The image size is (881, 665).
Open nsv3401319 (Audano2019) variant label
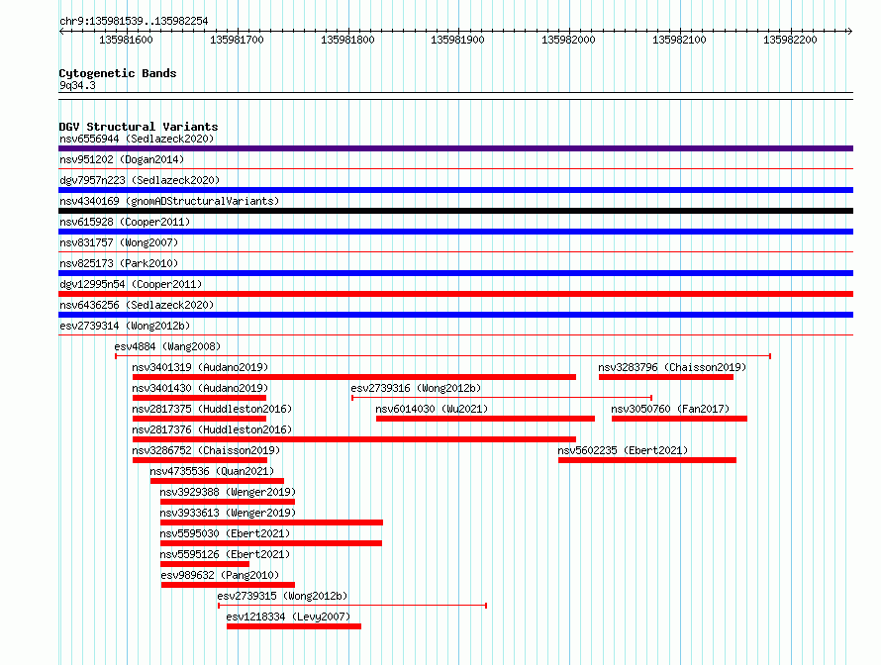point(200,367)
